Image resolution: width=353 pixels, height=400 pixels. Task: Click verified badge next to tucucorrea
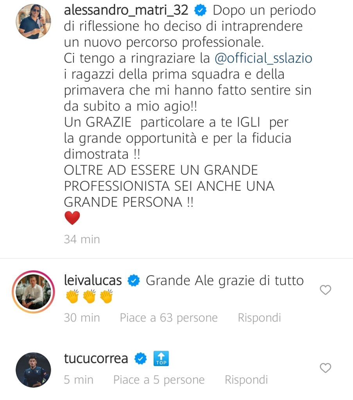141,359
